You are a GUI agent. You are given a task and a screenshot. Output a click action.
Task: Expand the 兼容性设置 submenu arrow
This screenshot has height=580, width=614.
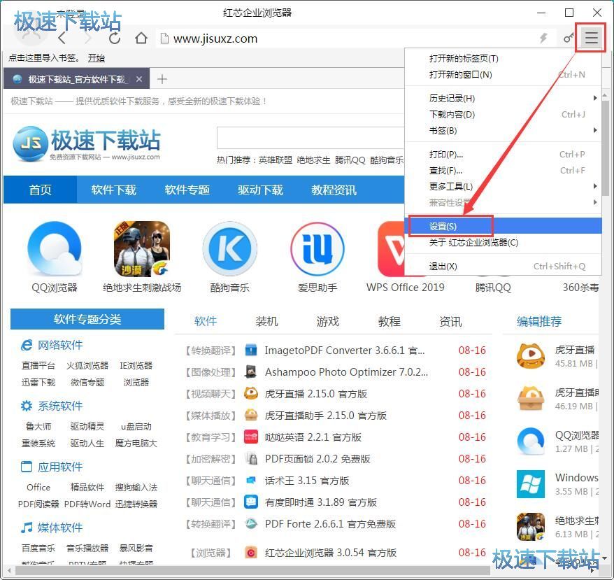[x=595, y=202]
